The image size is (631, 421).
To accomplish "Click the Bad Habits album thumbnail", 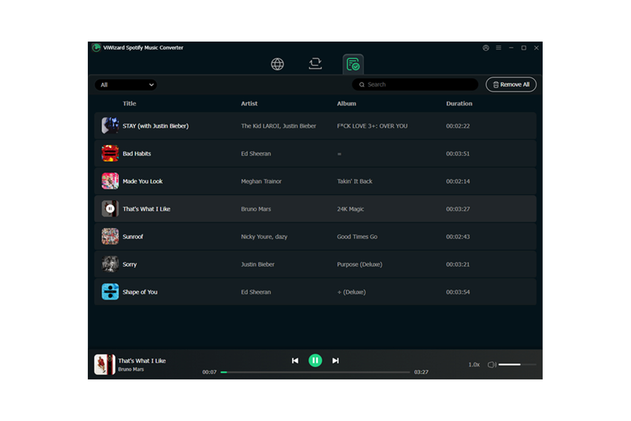I will pos(110,154).
